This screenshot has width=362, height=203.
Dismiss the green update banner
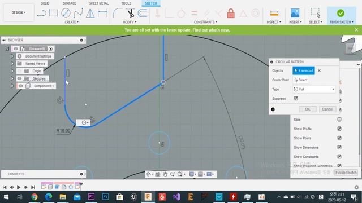pos(356,30)
